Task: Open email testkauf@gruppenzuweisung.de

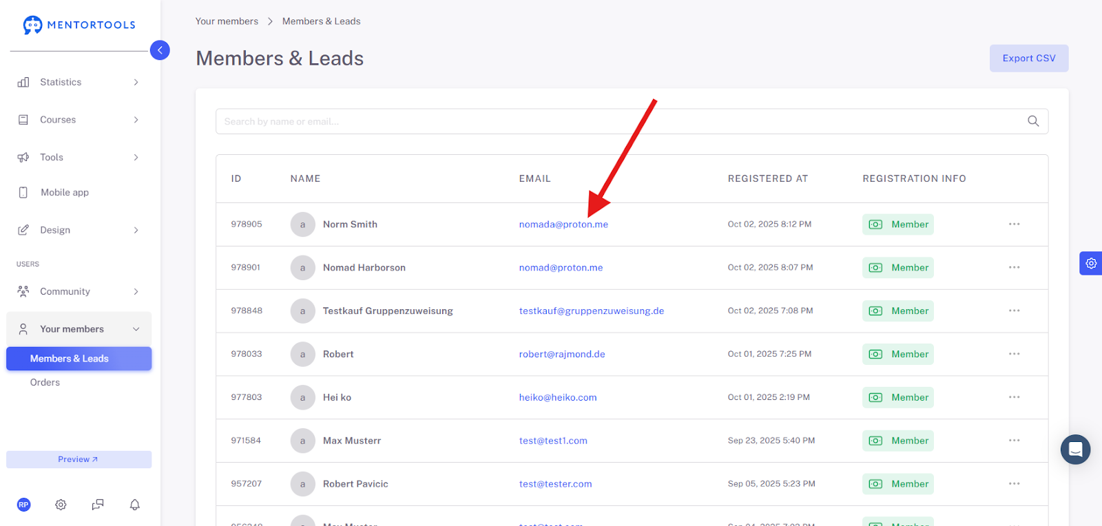Action: click(x=592, y=311)
